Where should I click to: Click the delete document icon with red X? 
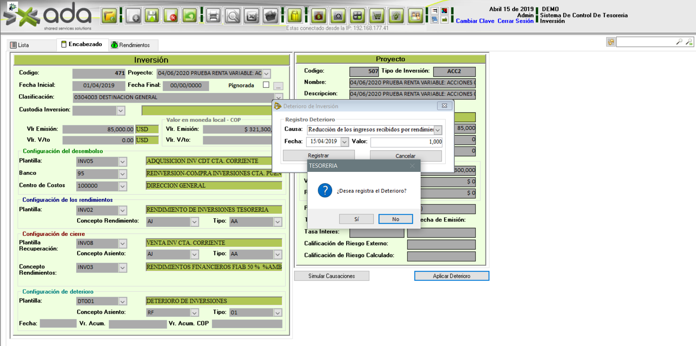(171, 16)
